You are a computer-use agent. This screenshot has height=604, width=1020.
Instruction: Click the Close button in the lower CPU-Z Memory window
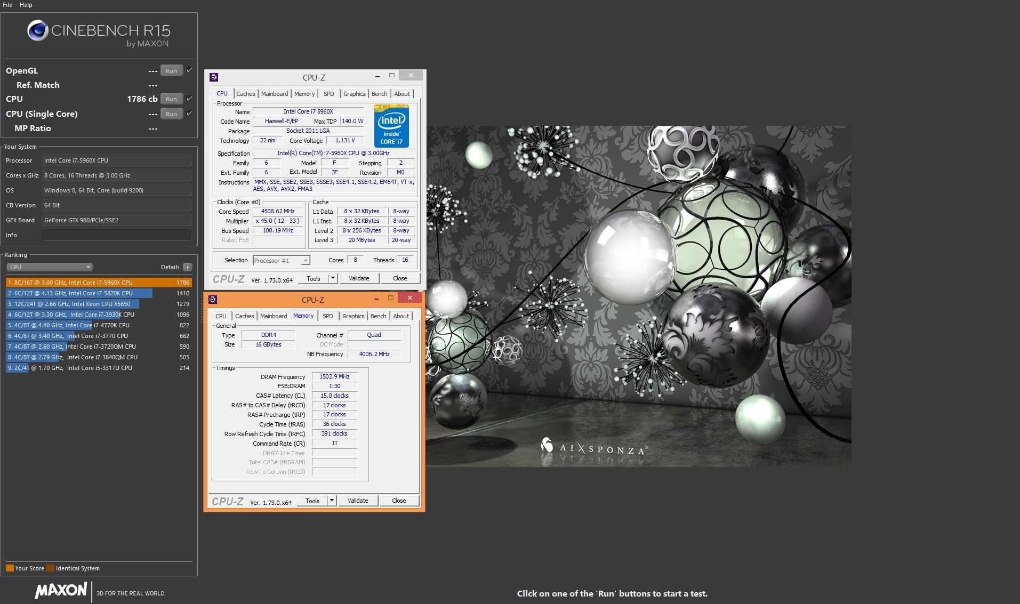tap(399, 501)
